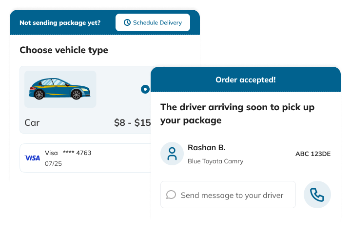Click the license plate ABC 123DE
Image resolution: width=351 pixels, height=236 pixels.
pos(313,154)
